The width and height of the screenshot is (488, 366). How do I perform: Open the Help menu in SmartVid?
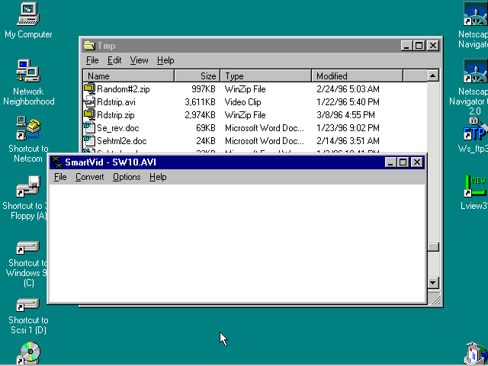158,177
